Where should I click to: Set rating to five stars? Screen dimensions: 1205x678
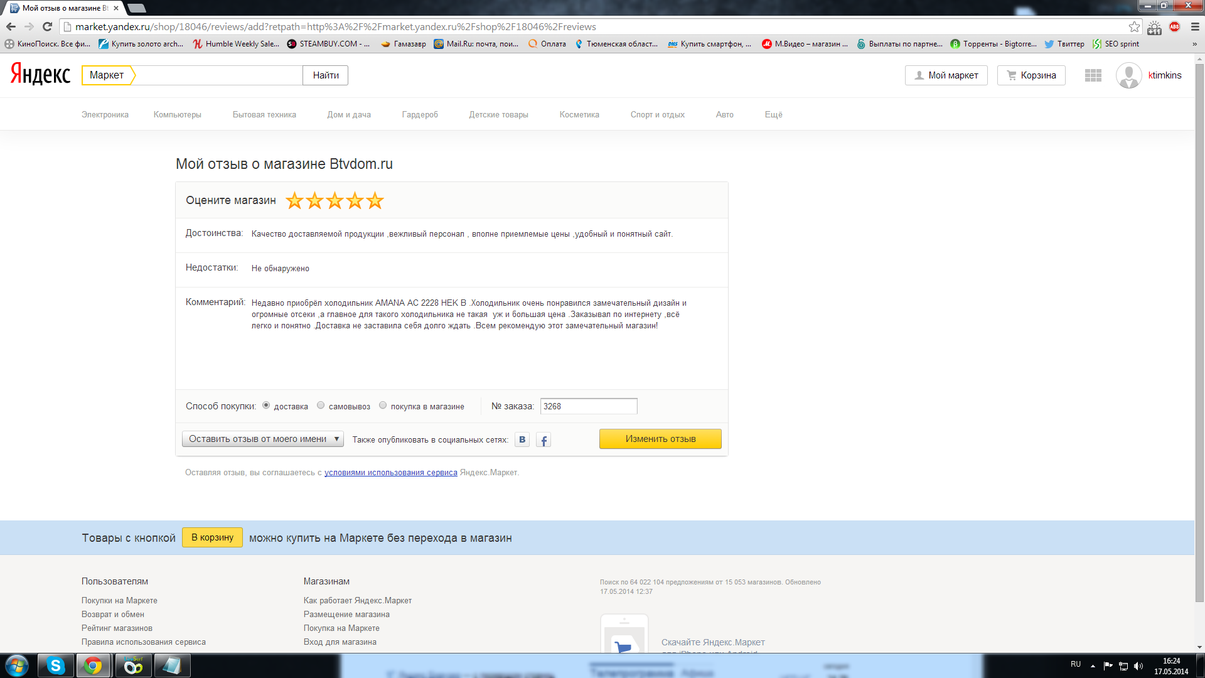(375, 200)
